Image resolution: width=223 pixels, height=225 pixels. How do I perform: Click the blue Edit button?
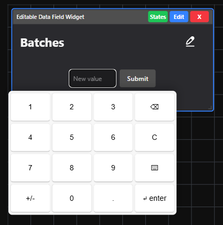click(179, 17)
